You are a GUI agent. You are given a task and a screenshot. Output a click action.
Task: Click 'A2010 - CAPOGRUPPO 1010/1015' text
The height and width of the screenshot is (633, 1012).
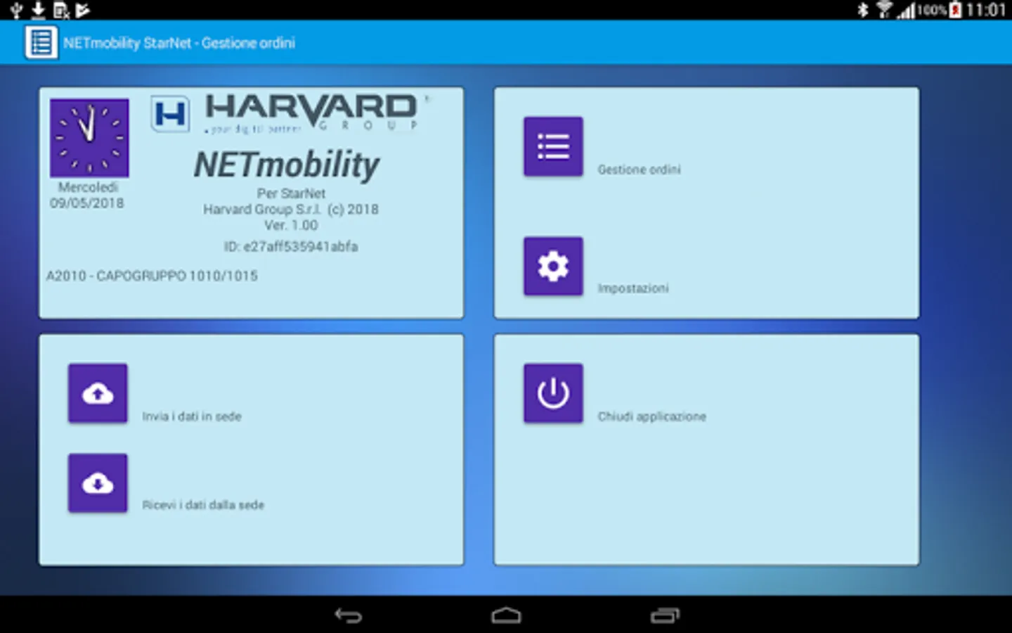pyautogui.click(x=152, y=276)
